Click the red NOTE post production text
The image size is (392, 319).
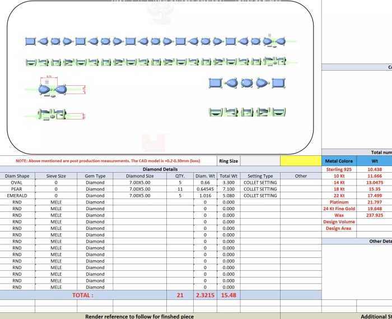108,161
